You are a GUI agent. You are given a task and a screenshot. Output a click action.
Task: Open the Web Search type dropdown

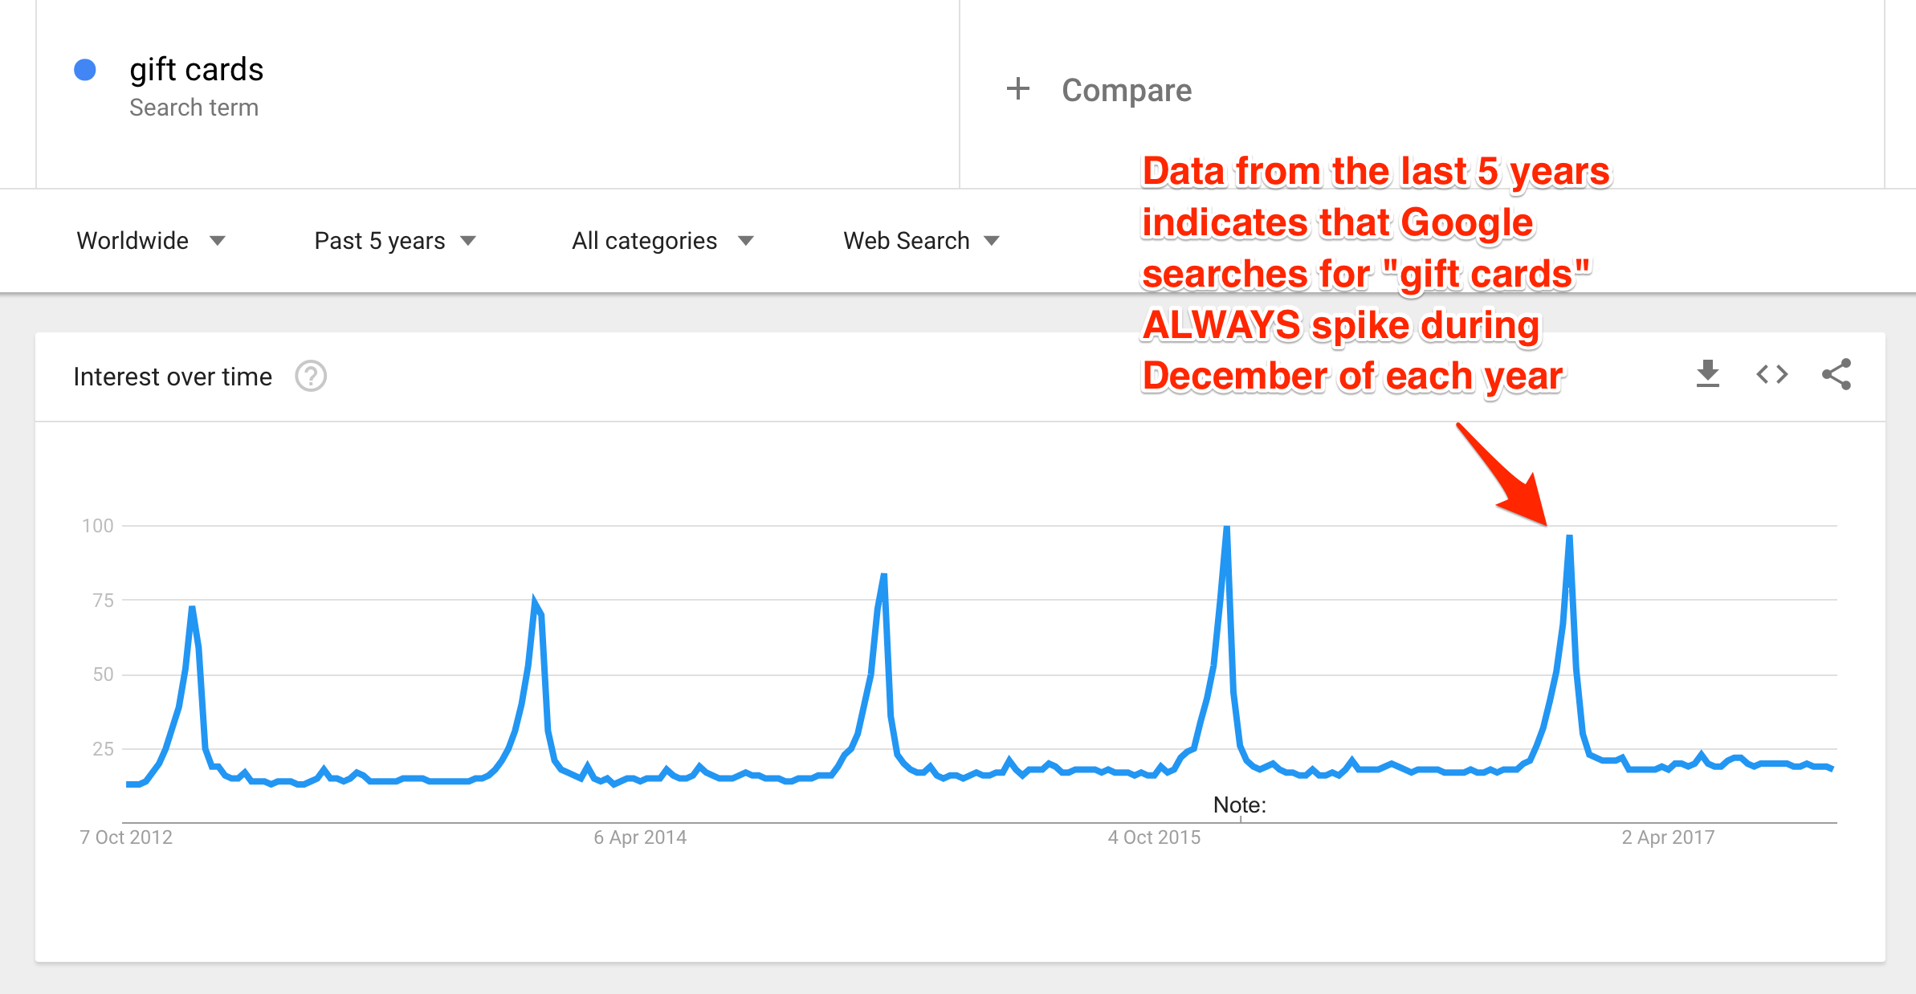pyautogui.click(x=921, y=241)
